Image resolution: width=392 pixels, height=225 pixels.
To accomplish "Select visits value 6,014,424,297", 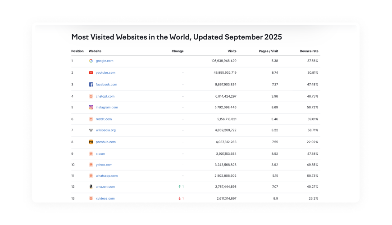I will click(226, 96).
